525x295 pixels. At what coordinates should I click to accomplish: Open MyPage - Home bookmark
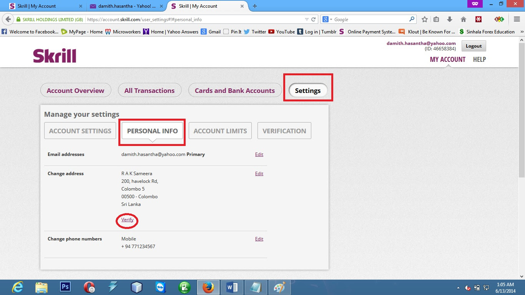click(82, 31)
